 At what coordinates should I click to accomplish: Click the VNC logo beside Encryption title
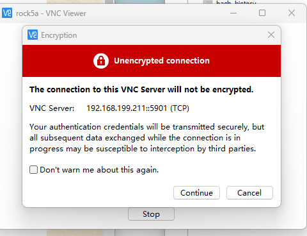[x=33, y=35]
